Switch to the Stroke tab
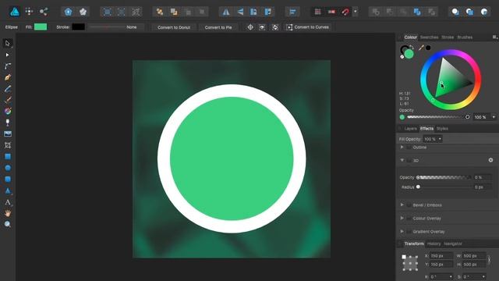499x281 pixels. 448,37
